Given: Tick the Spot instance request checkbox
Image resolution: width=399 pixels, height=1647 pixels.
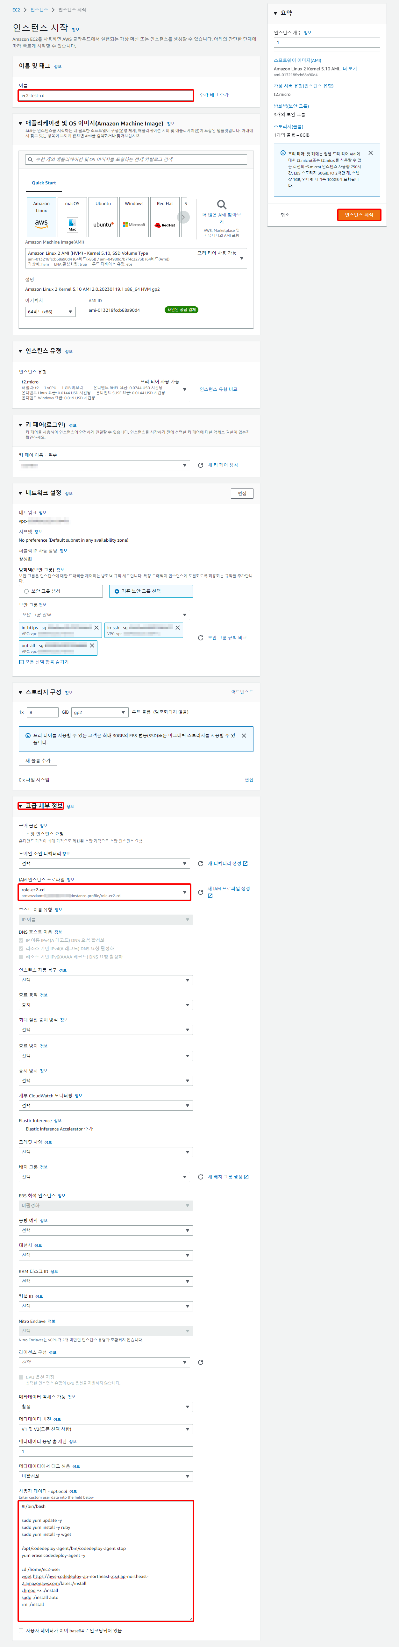Looking at the screenshot, I should pos(21,834).
